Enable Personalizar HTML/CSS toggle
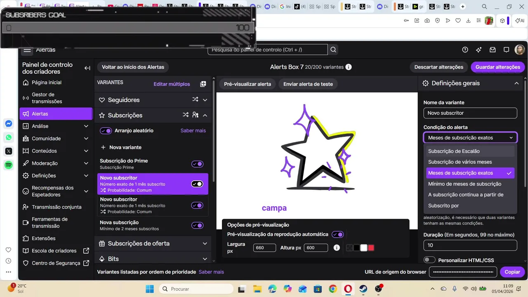 pos(429,260)
